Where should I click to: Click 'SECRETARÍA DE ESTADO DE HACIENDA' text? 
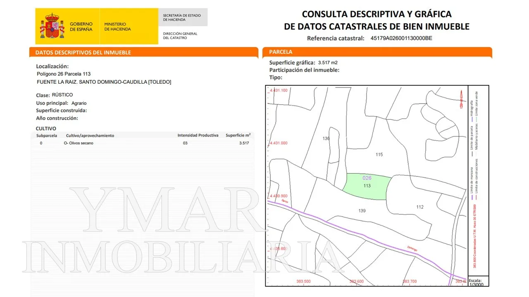(182, 17)
